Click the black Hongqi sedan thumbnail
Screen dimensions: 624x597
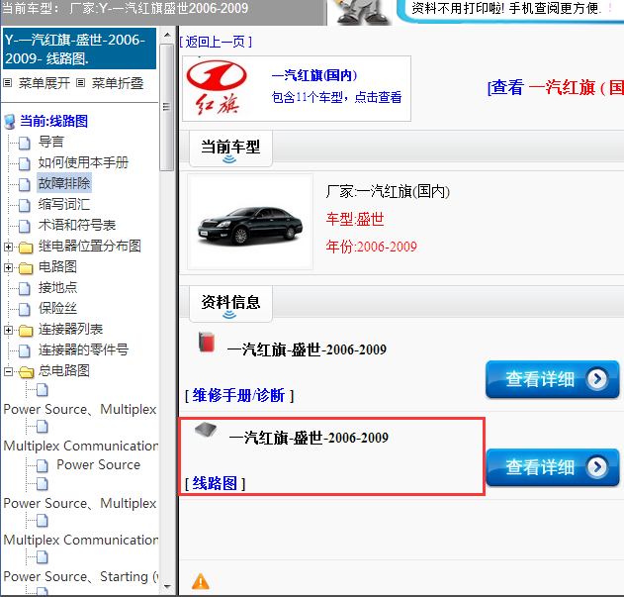click(x=250, y=222)
